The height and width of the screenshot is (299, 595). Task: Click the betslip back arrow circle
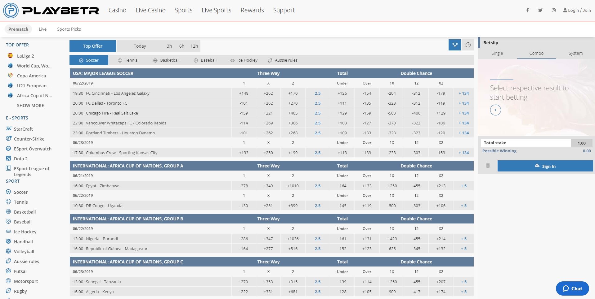495,110
